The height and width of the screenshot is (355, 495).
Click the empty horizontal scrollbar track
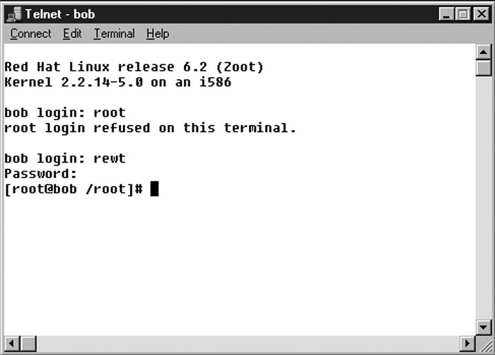pyautogui.click(x=248, y=343)
